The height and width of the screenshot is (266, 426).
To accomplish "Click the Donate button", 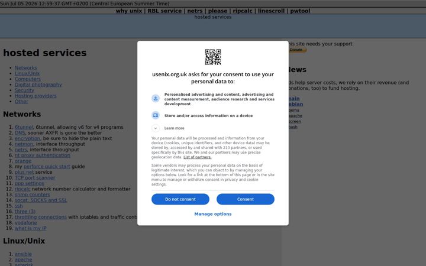I will pyautogui.click(x=296, y=50).
